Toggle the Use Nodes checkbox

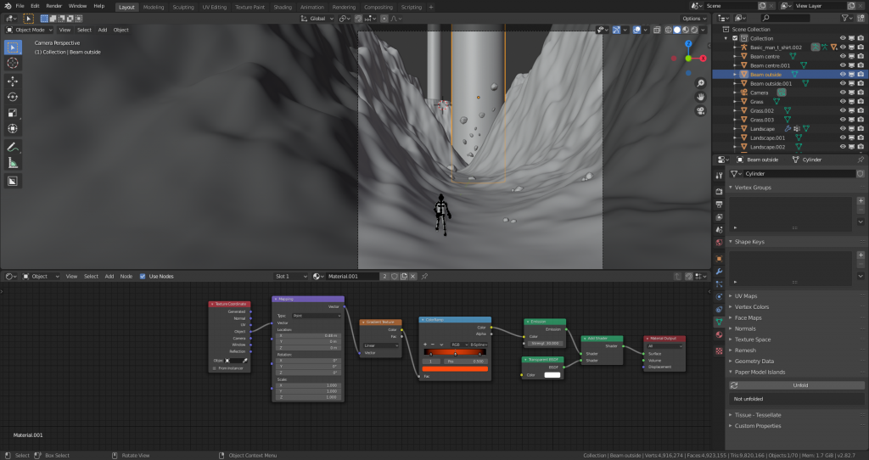pos(143,276)
